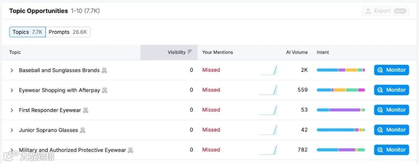Image resolution: width=419 pixels, height=164 pixels.
Task: Open trend sparkline for Baseball and Sunglasses Brands
Action: point(268,70)
